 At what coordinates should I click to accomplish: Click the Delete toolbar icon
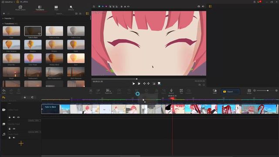(x=18, y=91)
